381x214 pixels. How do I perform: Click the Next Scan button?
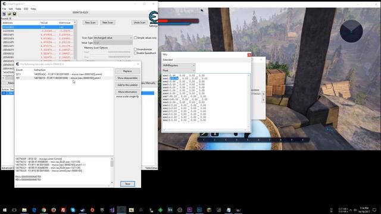pyautogui.click(x=108, y=23)
